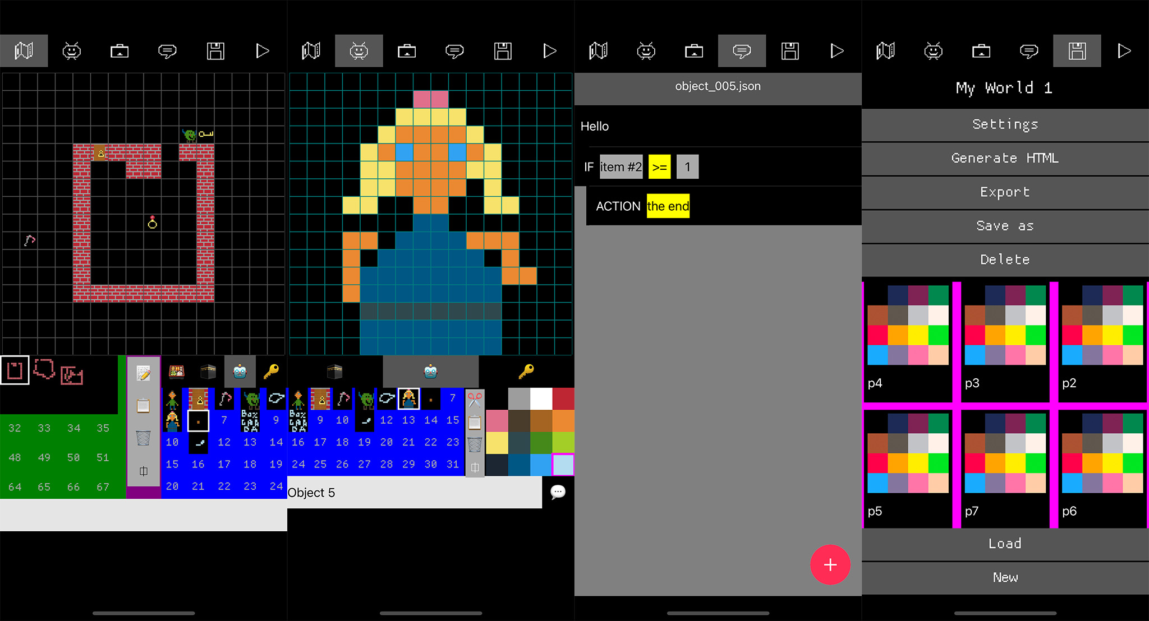Screen dimensions: 1149x621
Task: Click the Export button
Action: 1005,192
